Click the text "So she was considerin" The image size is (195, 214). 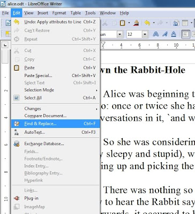[149, 142]
